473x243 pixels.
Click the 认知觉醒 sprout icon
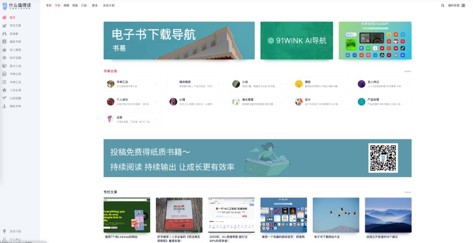[x=4, y=98]
